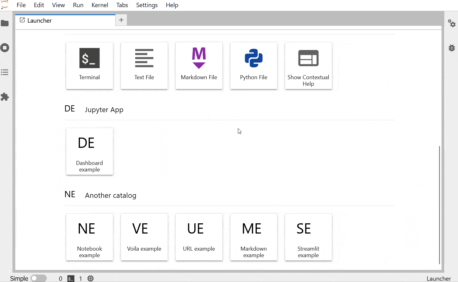Launch the Streamlit example card
The width and height of the screenshot is (458, 282).
pyautogui.click(x=308, y=237)
